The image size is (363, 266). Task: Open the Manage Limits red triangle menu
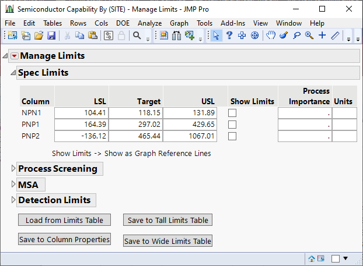(15, 56)
